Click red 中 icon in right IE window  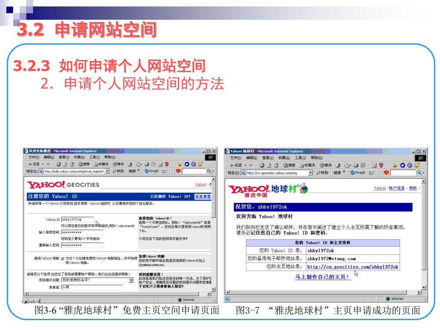[386, 173]
